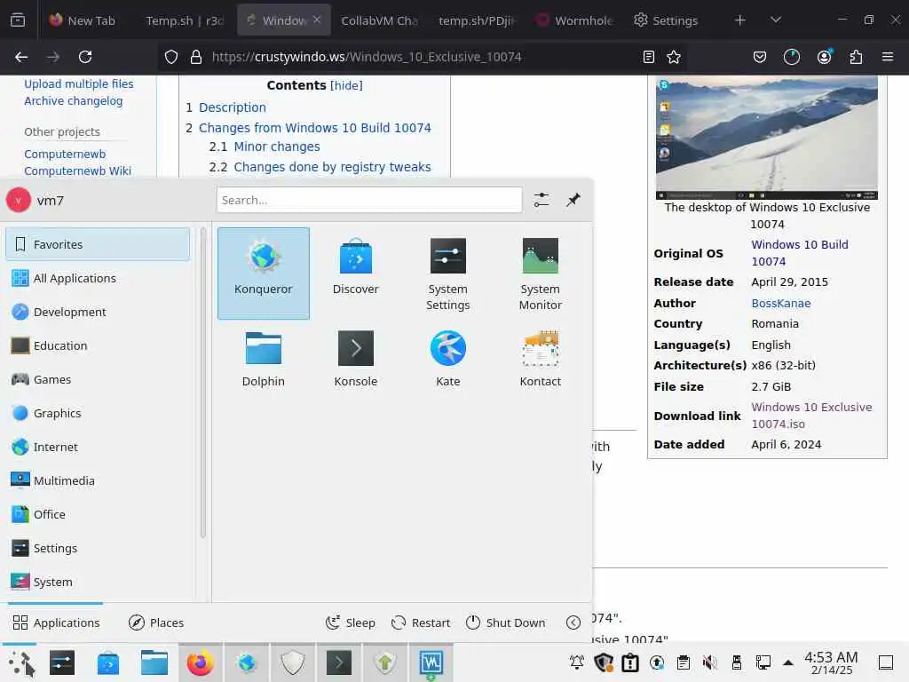Switch to Settings browser tab
Viewport: 909px width, 682px height.
tap(666, 20)
